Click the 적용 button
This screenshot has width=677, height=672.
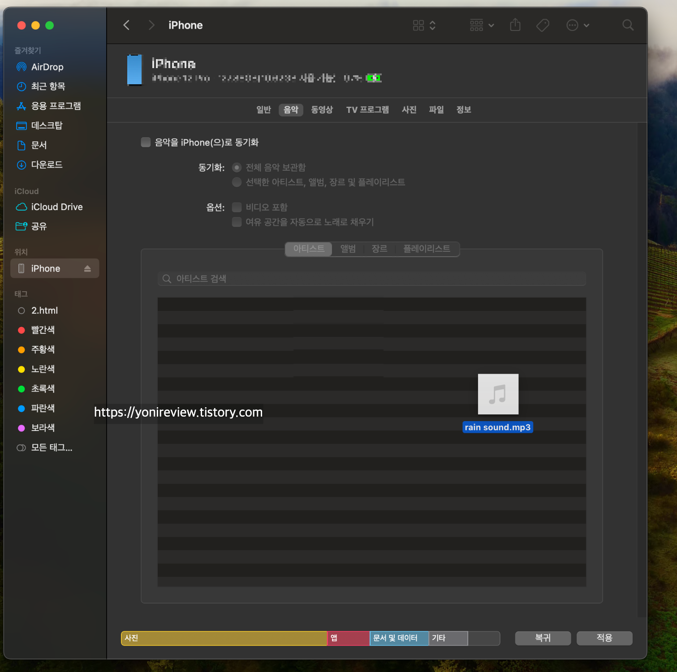(x=604, y=638)
